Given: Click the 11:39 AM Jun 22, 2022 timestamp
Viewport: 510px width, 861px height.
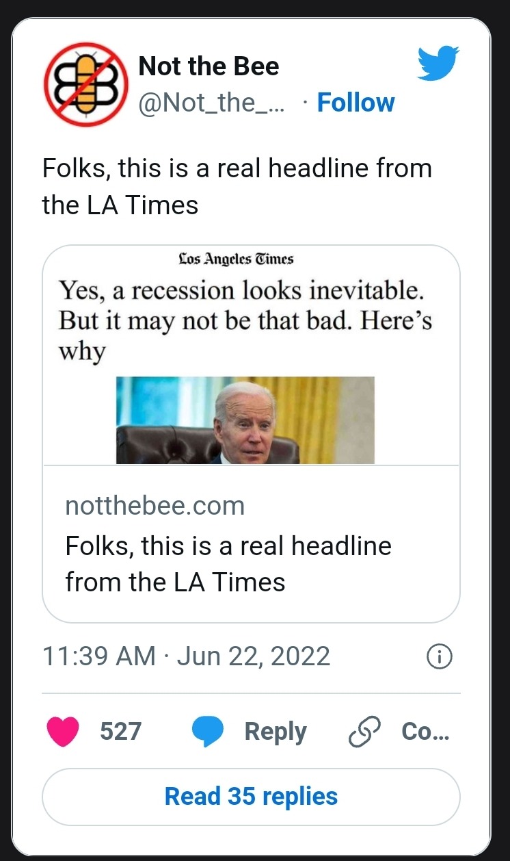Looking at the screenshot, I should (x=186, y=656).
